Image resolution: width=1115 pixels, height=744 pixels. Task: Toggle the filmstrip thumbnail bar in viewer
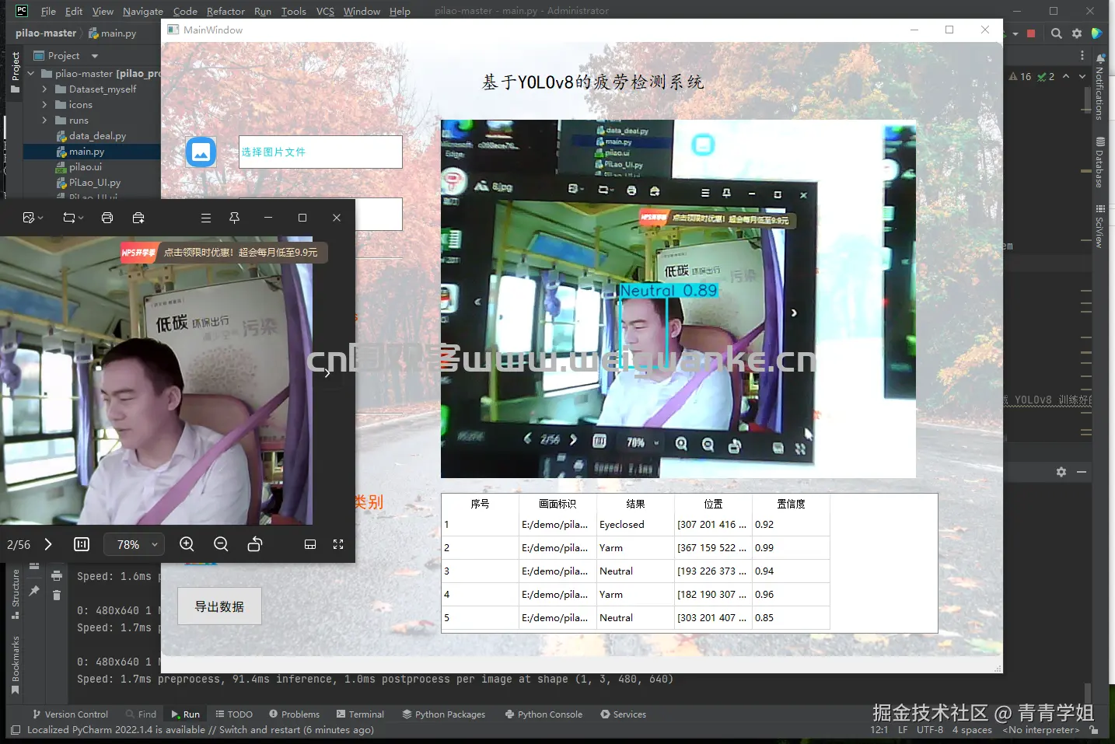pos(310,544)
